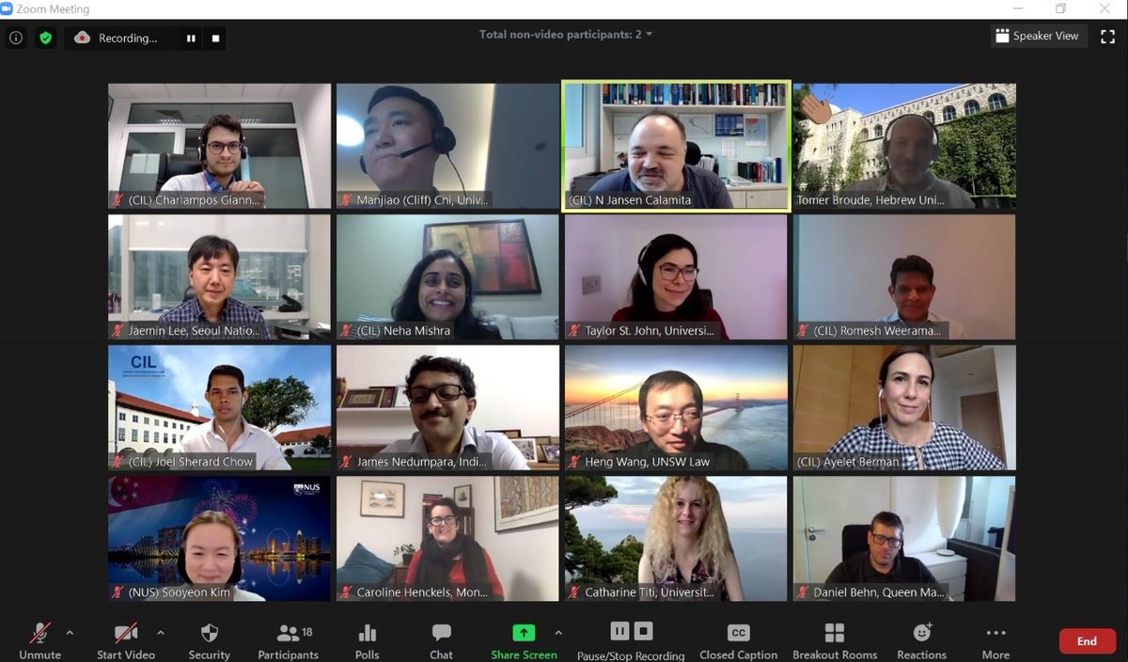Open the More options menu
Screen dimensions: 1128x662
click(995, 640)
